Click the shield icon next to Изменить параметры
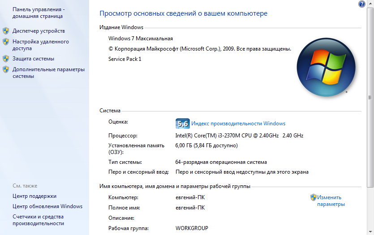This screenshot has height=235, width=374. 314,197
